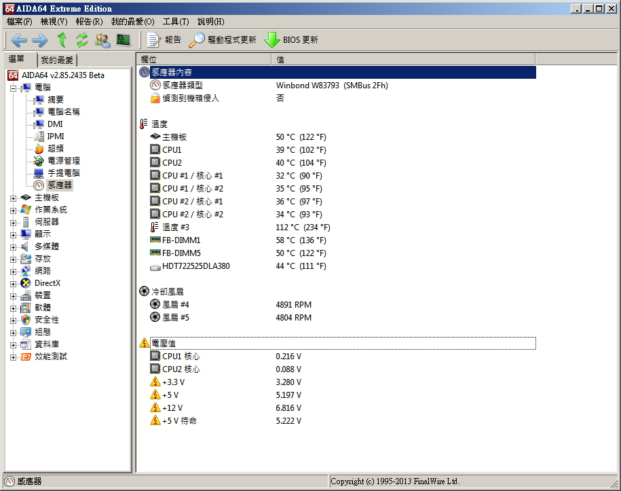The width and height of the screenshot is (621, 491).
Task: Click BIOS 更新 button
Action: [x=291, y=40]
